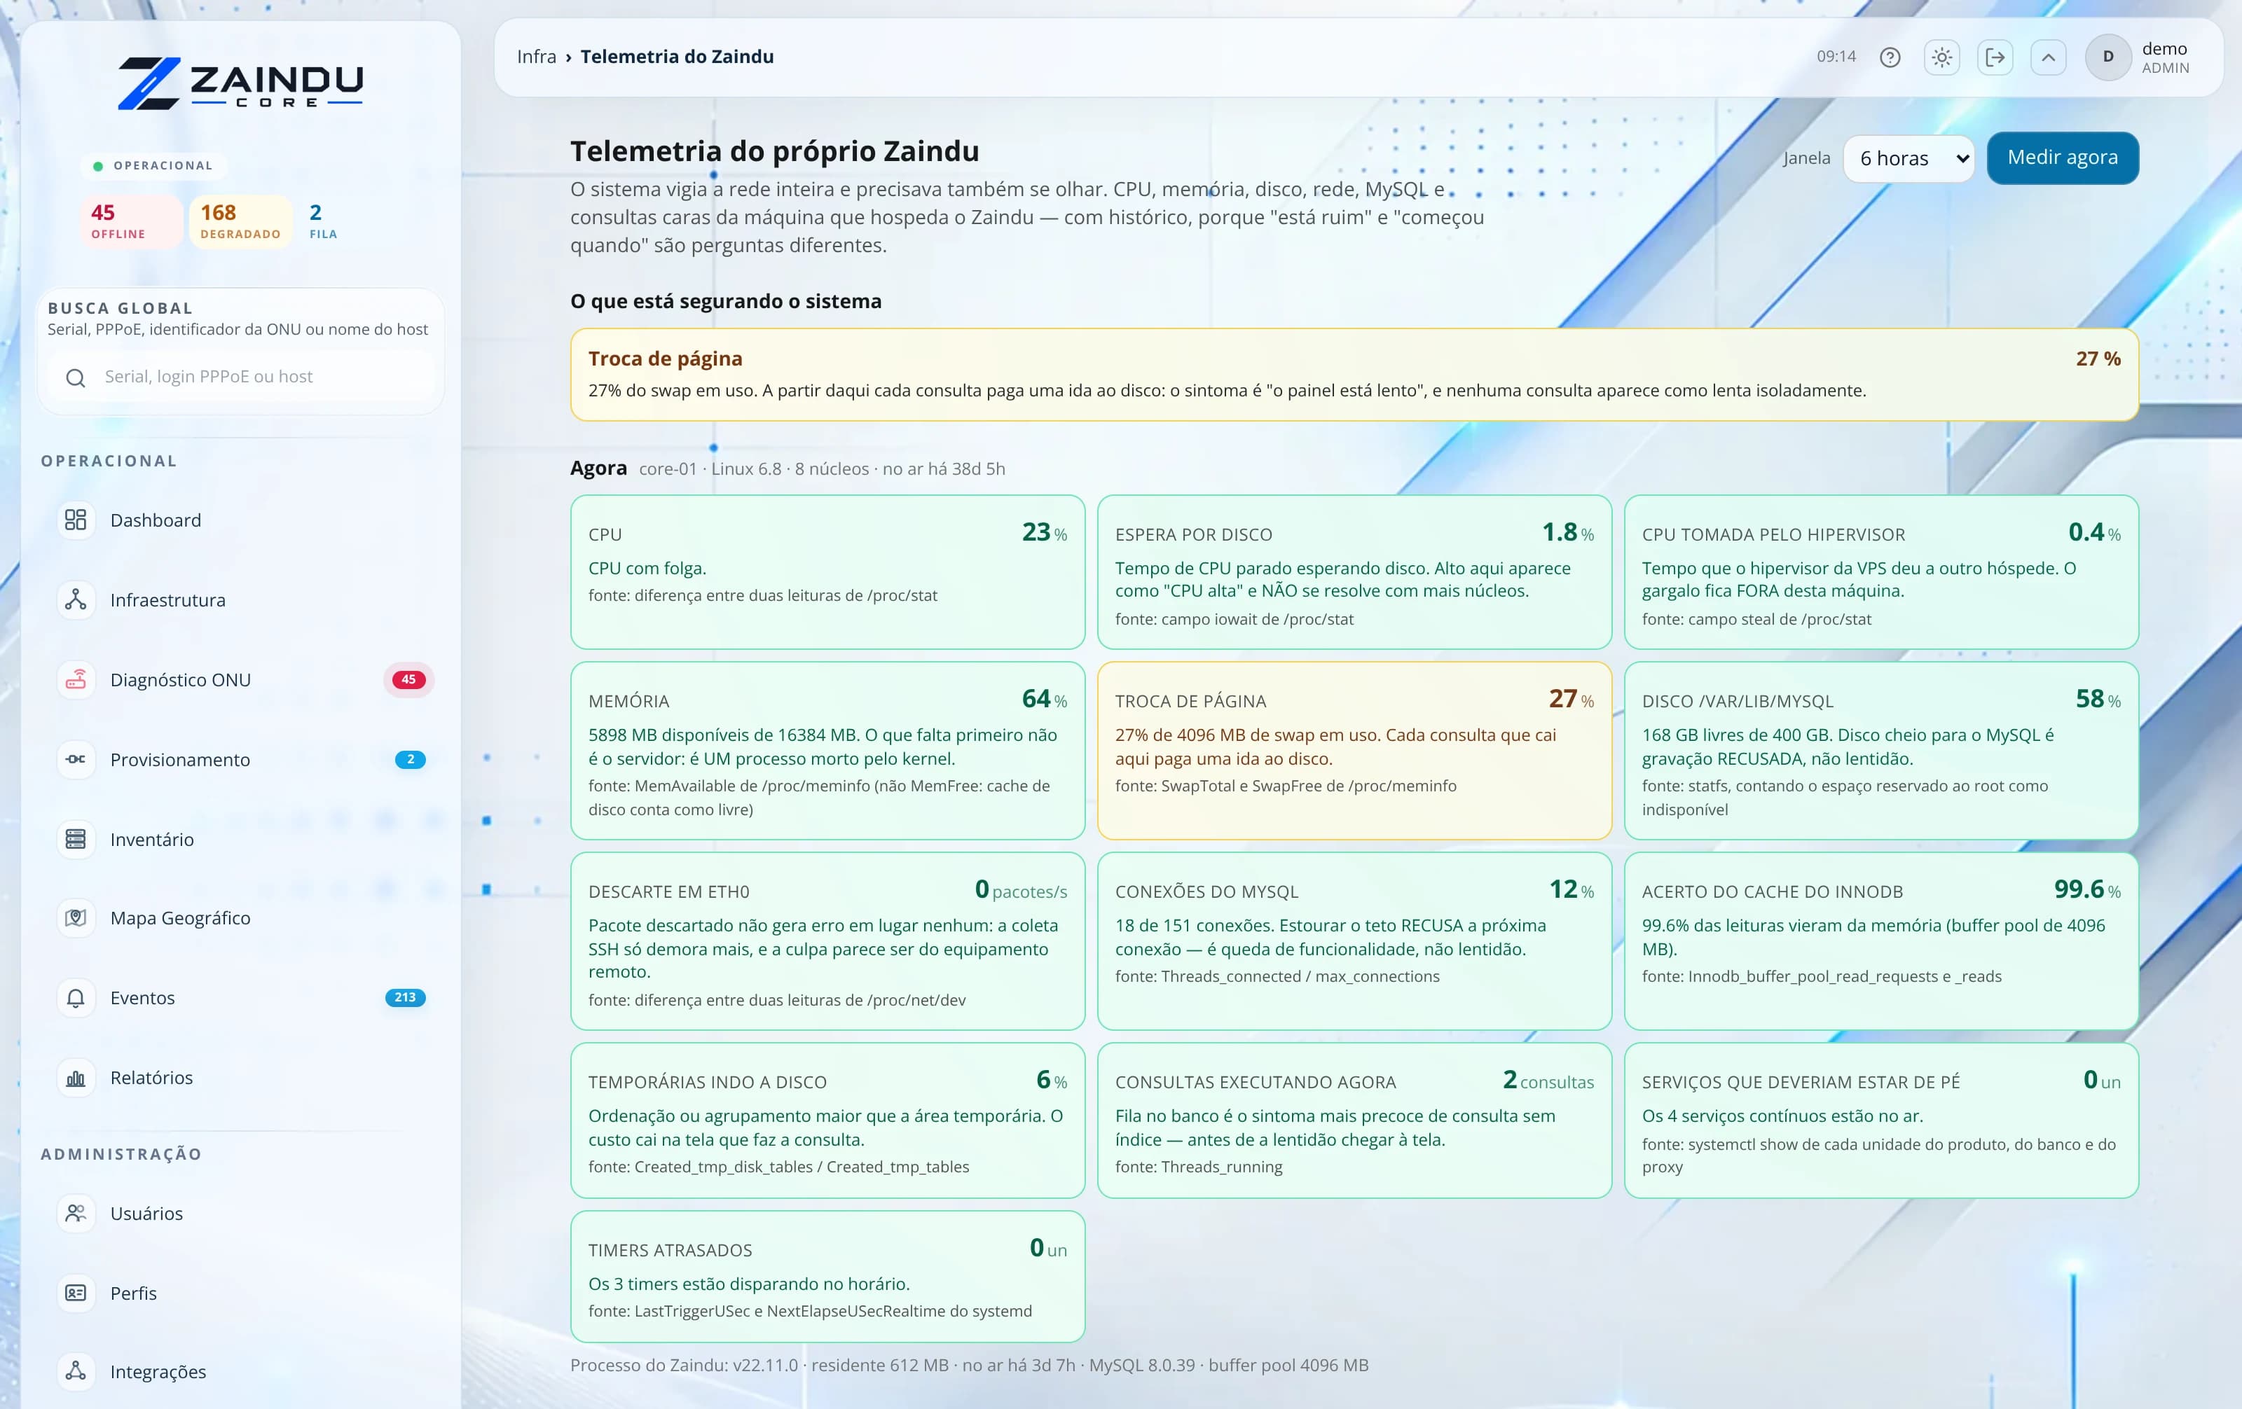
Task: Toggle light theme with sun icon
Action: [1941, 57]
